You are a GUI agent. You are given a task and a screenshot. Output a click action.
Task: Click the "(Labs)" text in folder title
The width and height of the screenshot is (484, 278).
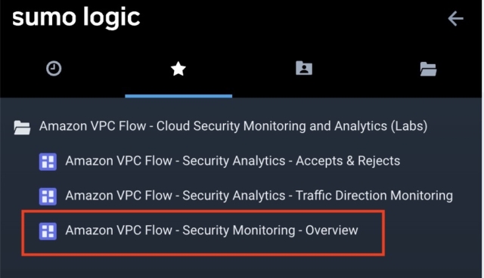tap(409, 126)
